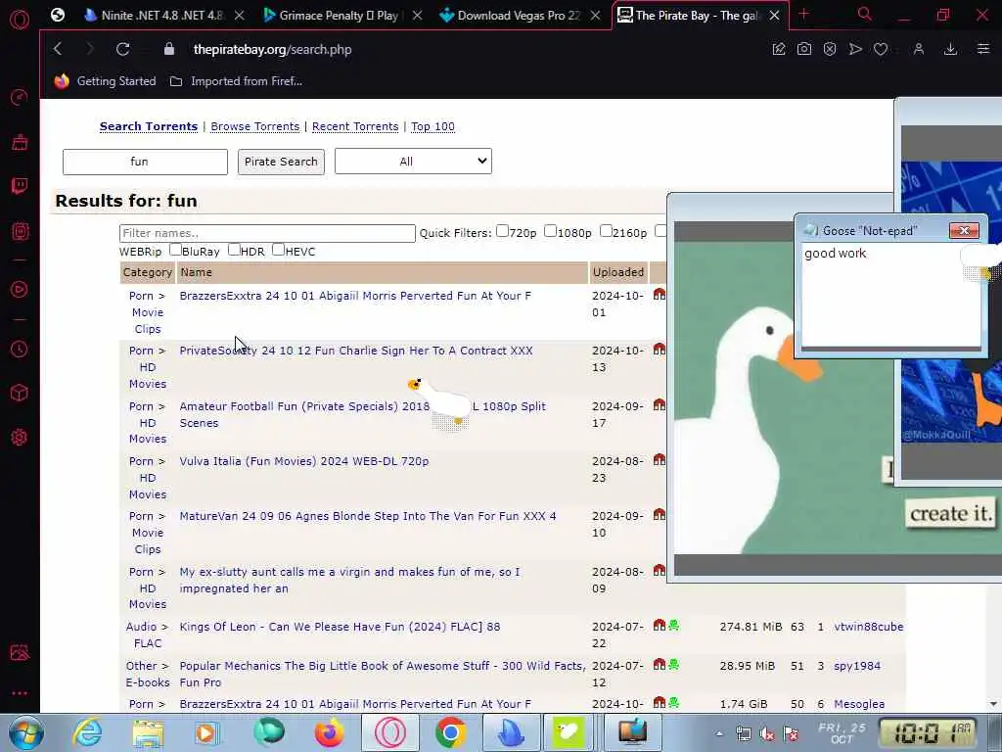
Task: Open history clock icon in sidebar
Action: (x=20, y=350)
